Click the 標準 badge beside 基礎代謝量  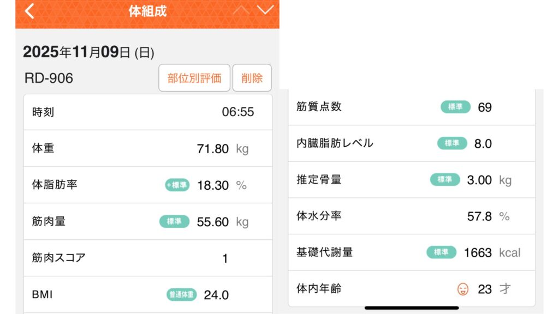(x=441, y=252)
